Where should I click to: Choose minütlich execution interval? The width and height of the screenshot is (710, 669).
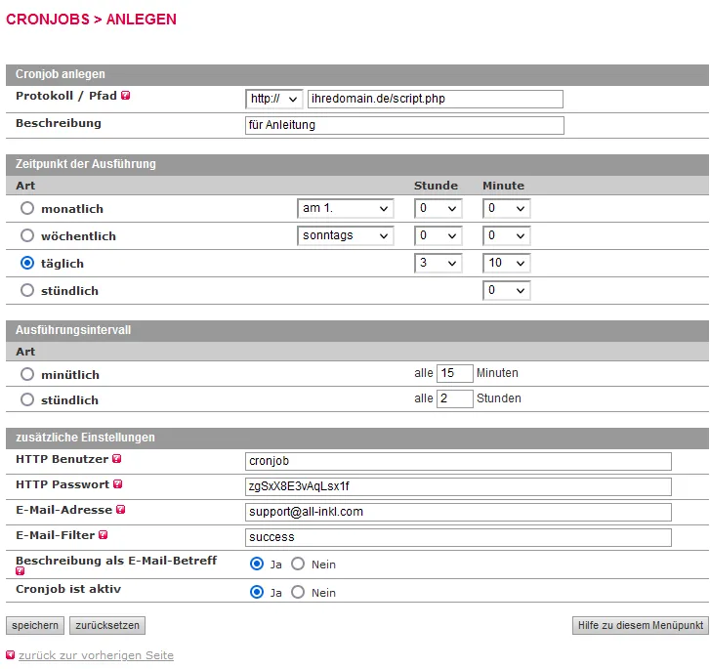[27, 374]
